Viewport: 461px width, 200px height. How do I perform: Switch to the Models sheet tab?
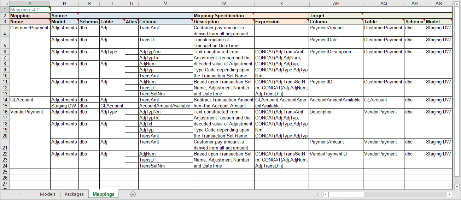point(47,194)
